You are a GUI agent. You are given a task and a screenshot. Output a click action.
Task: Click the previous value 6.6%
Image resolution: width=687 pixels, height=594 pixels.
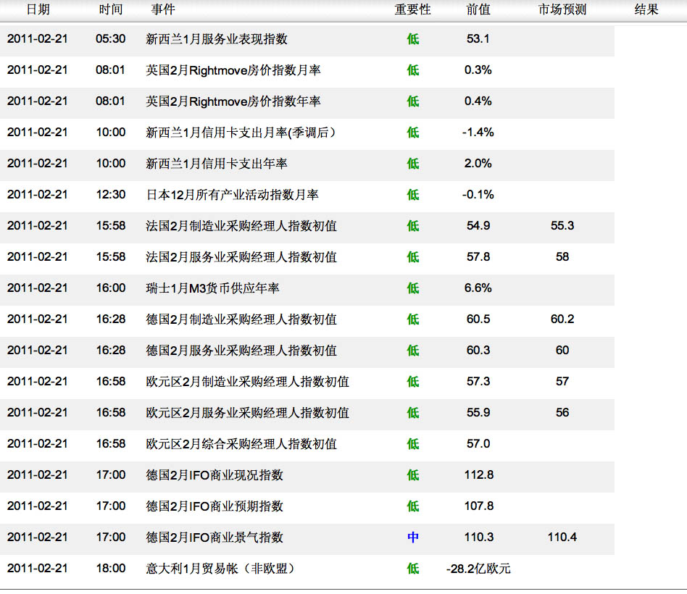click(478, 288)
